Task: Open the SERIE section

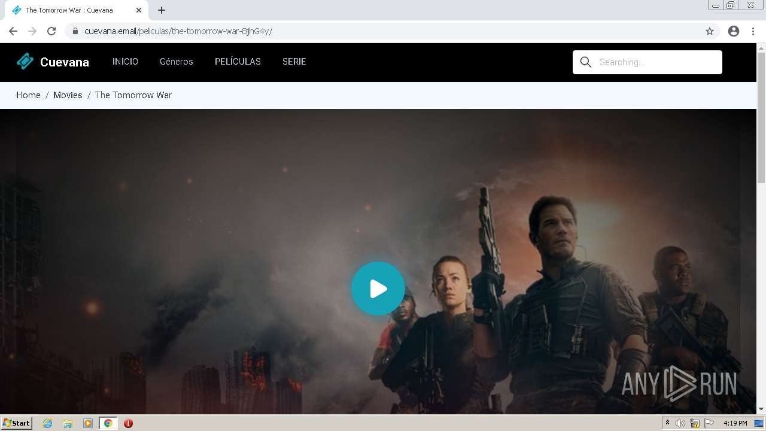Action: point(294,62)
